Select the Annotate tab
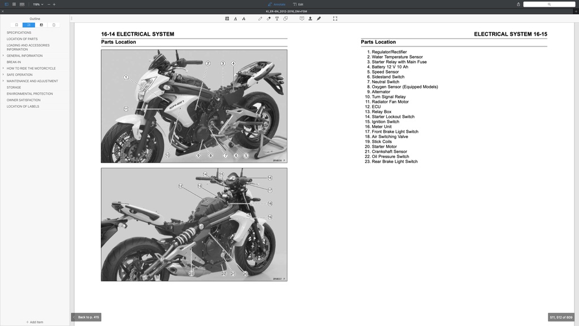Image resolution: width=579 pixels, height=326 pixels. tap(278, 4)
